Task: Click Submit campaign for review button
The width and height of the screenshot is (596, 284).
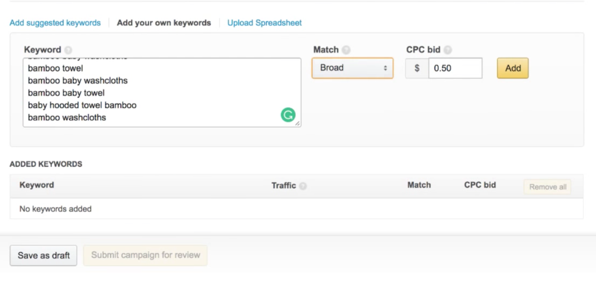Action: 146,255
